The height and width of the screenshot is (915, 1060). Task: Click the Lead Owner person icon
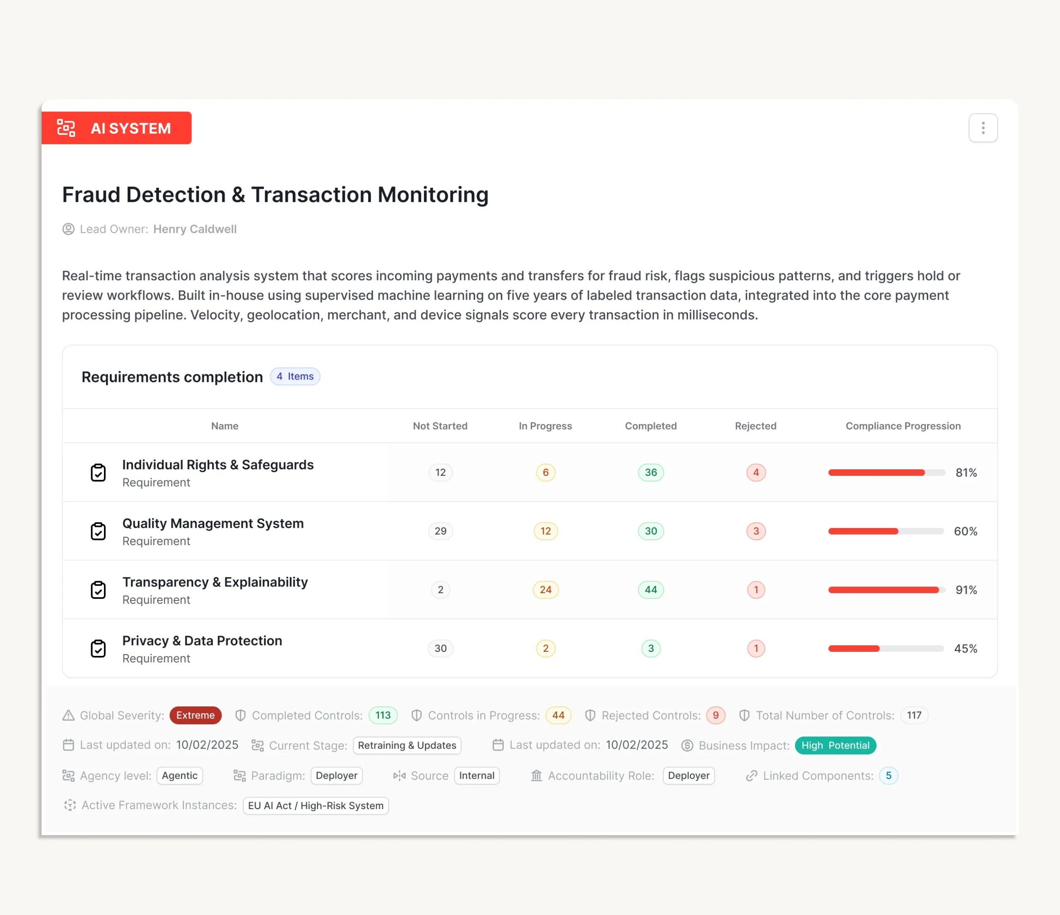[69, 229]
